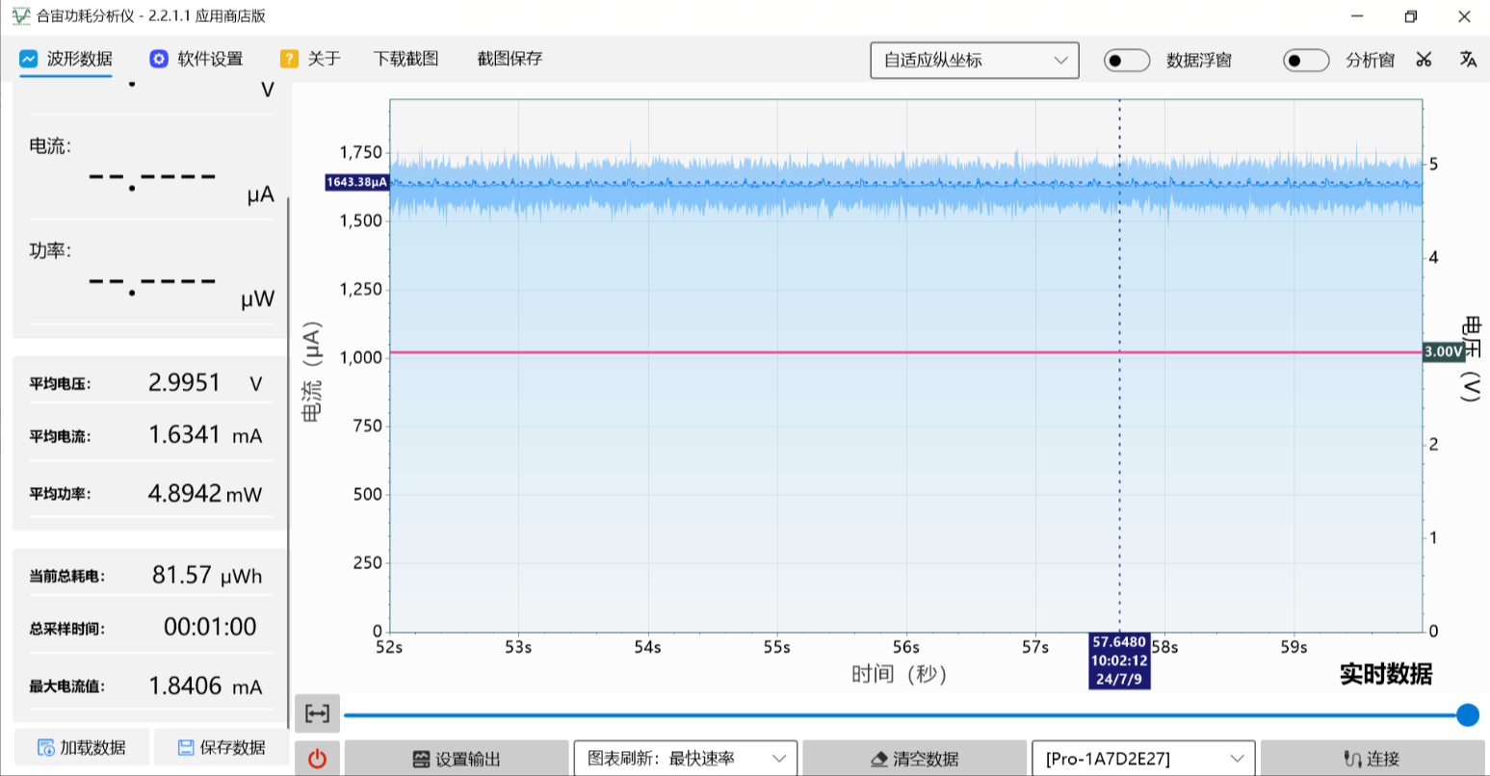1490x776 pixels.
Task: Click the 时间 (秒) axis label
Action: (x=900, y=674)
